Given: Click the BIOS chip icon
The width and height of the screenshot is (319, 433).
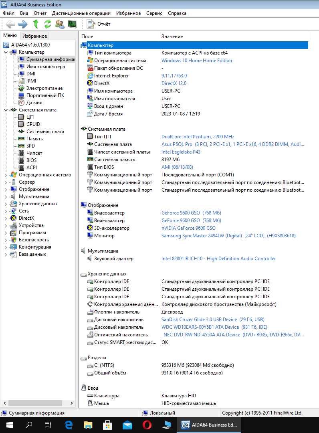Looking at the screenshot, I should click(21, 160).
